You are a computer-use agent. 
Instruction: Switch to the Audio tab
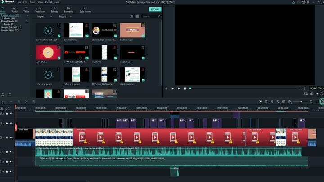[14, 10]
